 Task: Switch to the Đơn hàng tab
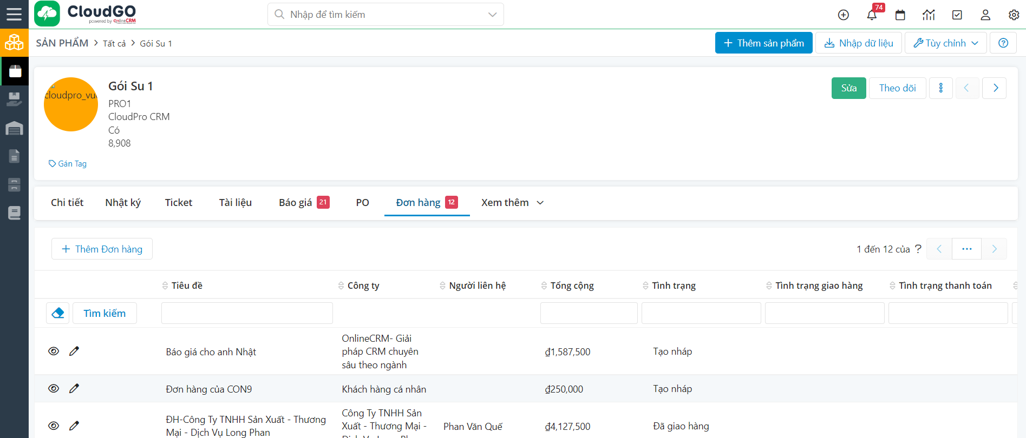(x=427, y=202)
